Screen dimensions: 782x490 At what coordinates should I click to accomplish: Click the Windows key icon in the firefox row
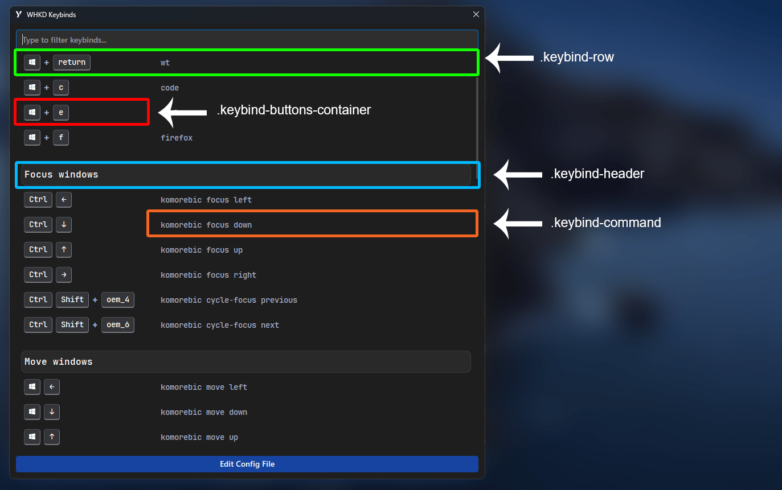(x=32, y=138)
